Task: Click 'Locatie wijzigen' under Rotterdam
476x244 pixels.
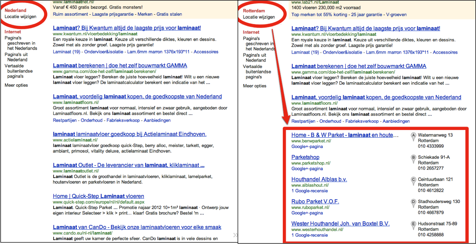Action: (x=259, y=17)
